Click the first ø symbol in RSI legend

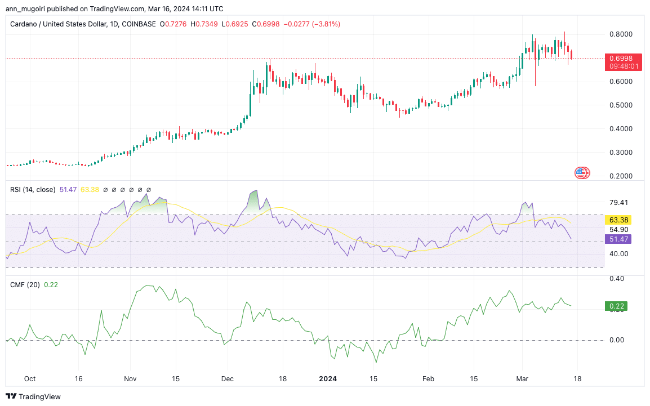click(105, 190)
